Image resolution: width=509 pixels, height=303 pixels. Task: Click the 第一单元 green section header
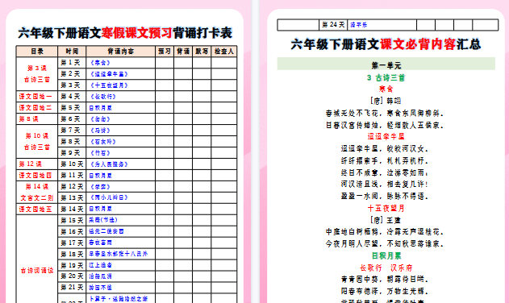coord(386,64)
